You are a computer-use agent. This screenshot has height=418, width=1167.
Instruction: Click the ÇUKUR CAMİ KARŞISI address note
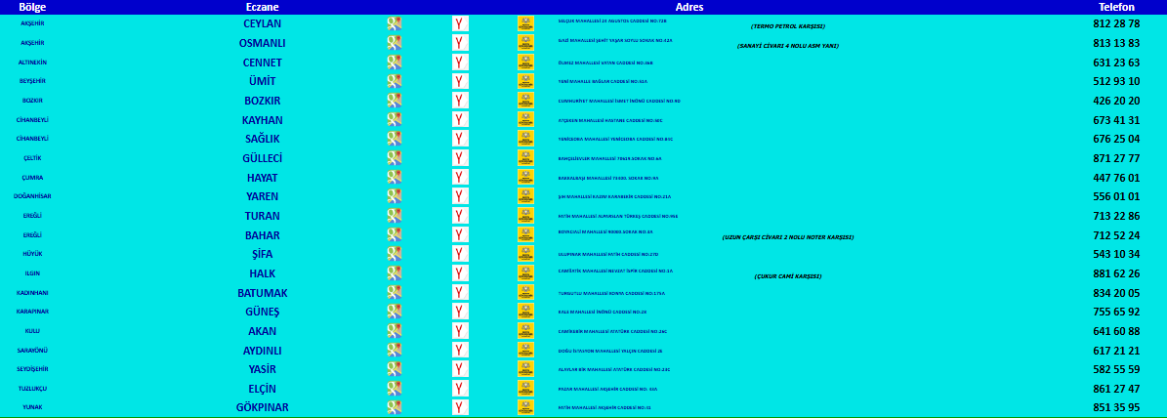(787, 276)
